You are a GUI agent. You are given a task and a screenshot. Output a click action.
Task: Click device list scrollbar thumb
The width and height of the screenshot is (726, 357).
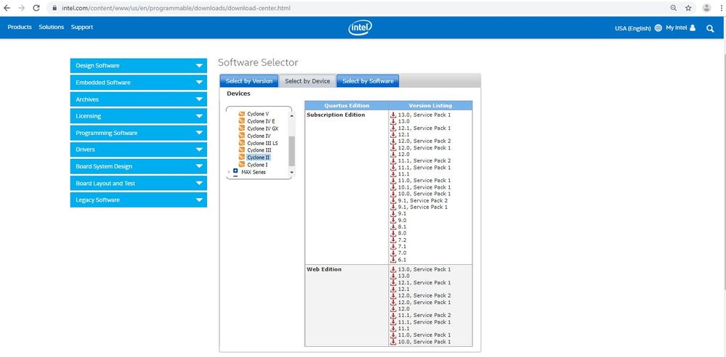click(x=291, y=151)
